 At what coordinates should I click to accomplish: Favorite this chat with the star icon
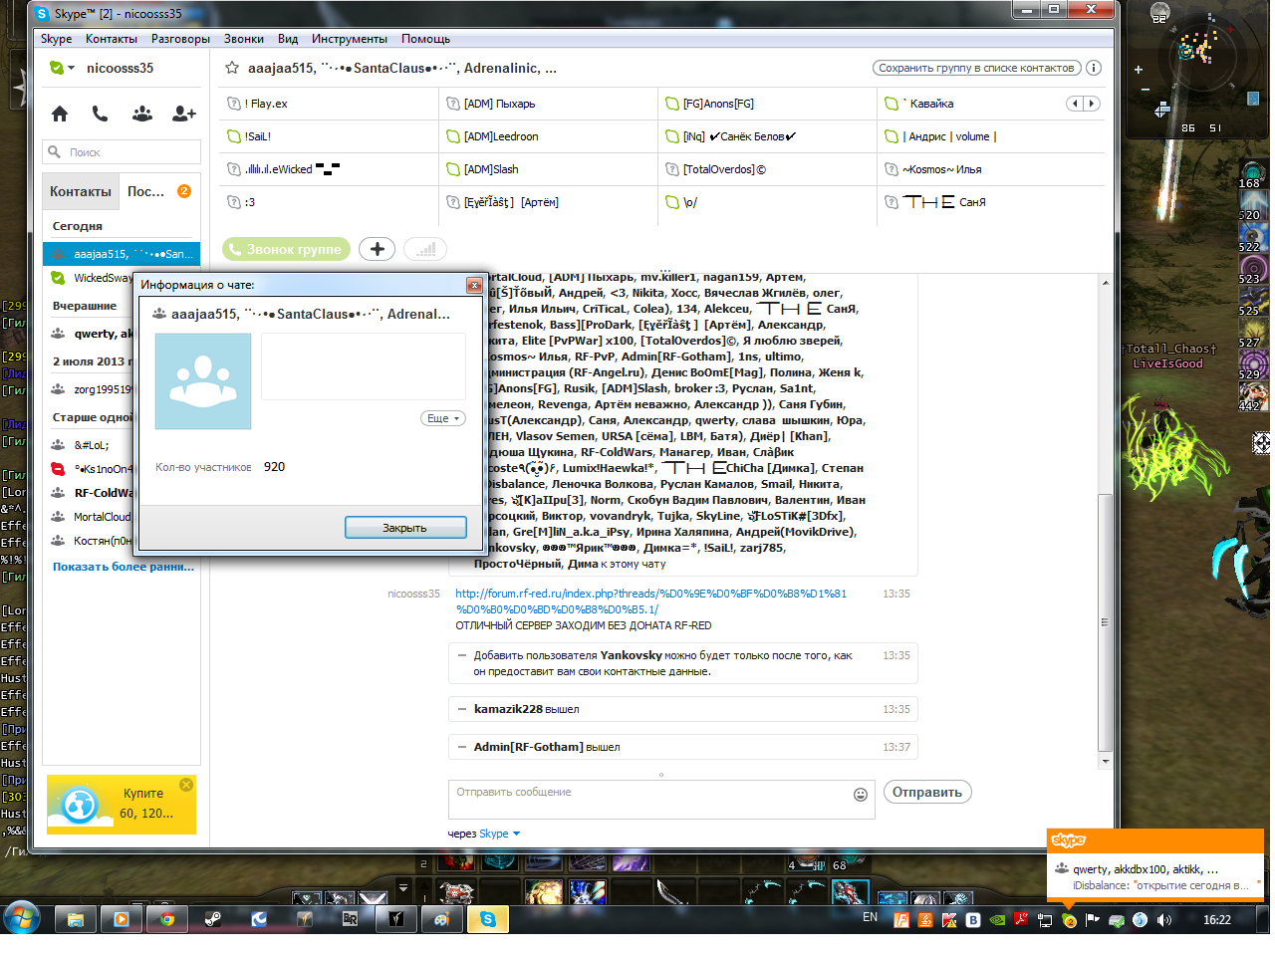[x=232, y=68]
